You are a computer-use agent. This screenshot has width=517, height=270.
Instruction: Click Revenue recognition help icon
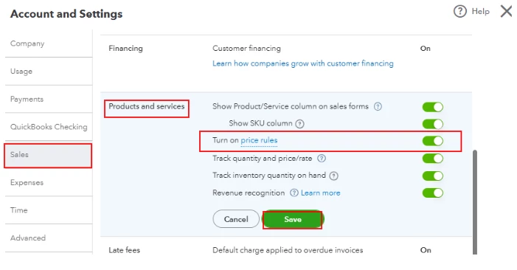pos(294,193)
